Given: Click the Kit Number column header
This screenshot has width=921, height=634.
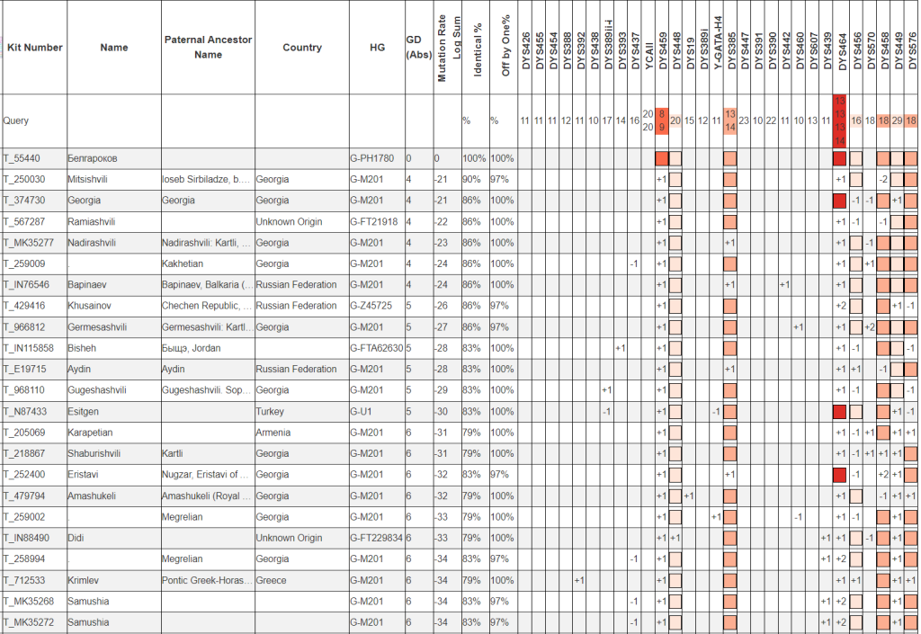Looking at the screenshot, I should (x=34, y=48).
